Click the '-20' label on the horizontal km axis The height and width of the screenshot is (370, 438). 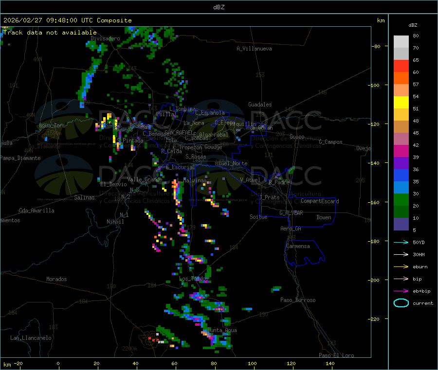click(x=18, y=363)
